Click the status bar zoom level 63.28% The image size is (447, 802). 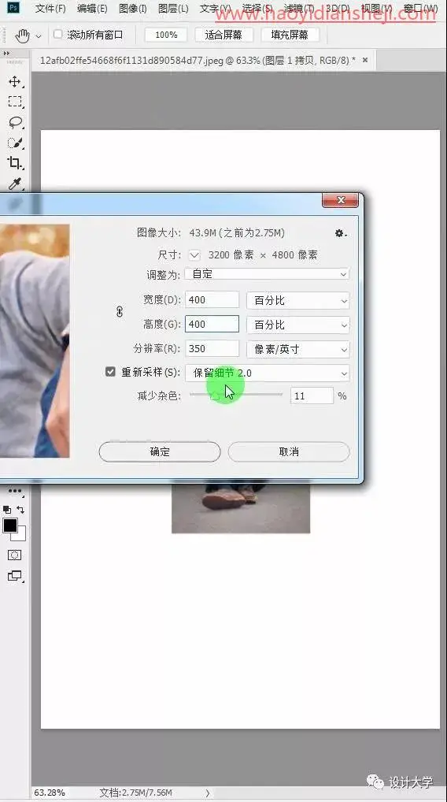50,793
